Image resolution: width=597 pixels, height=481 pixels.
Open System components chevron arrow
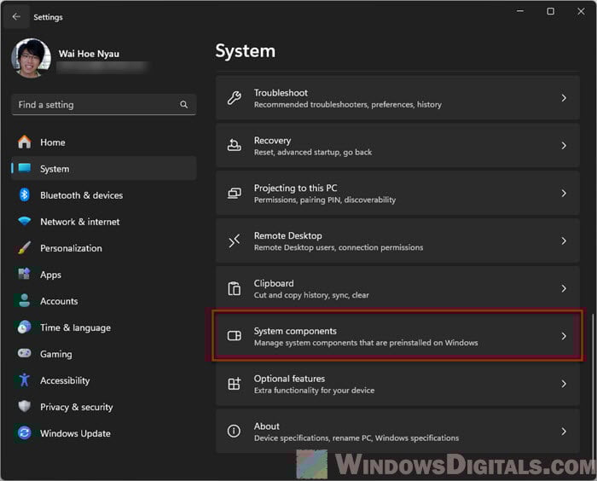pos(564,336)
